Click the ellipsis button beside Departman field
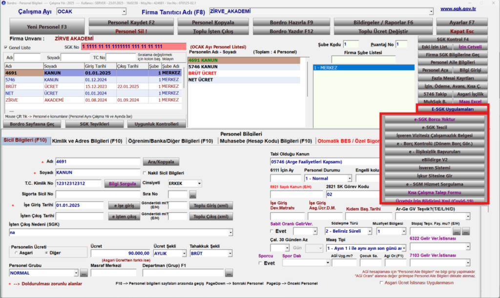This screenshot has height=298, width=500. pyautogui.click(x=229, y=274)
